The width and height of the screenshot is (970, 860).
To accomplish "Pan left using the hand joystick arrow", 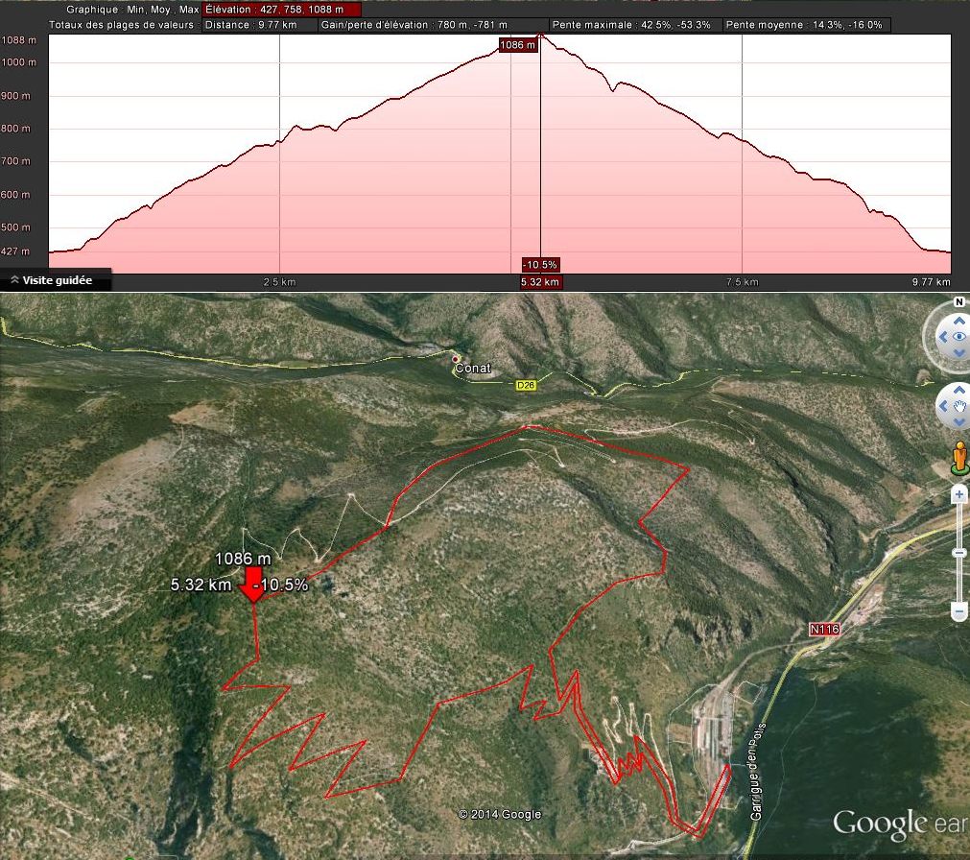I will click(944, 407).
